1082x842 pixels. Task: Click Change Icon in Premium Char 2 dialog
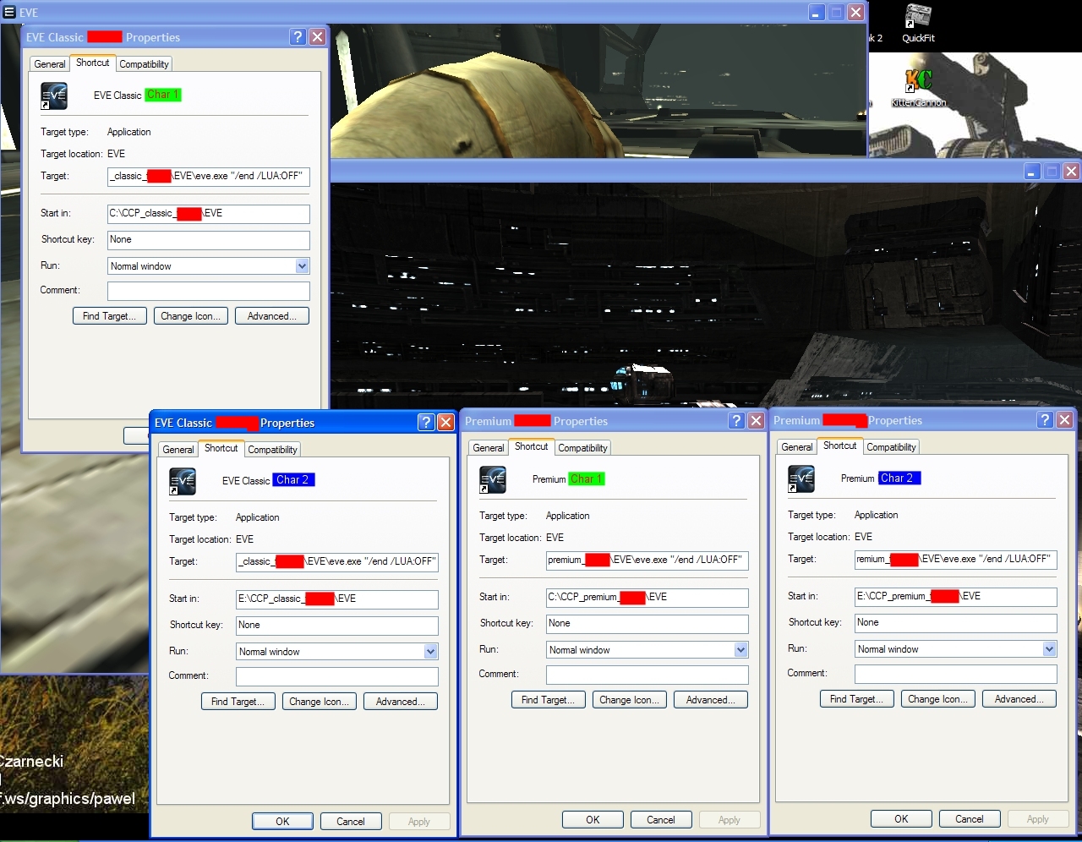[938, 699]
